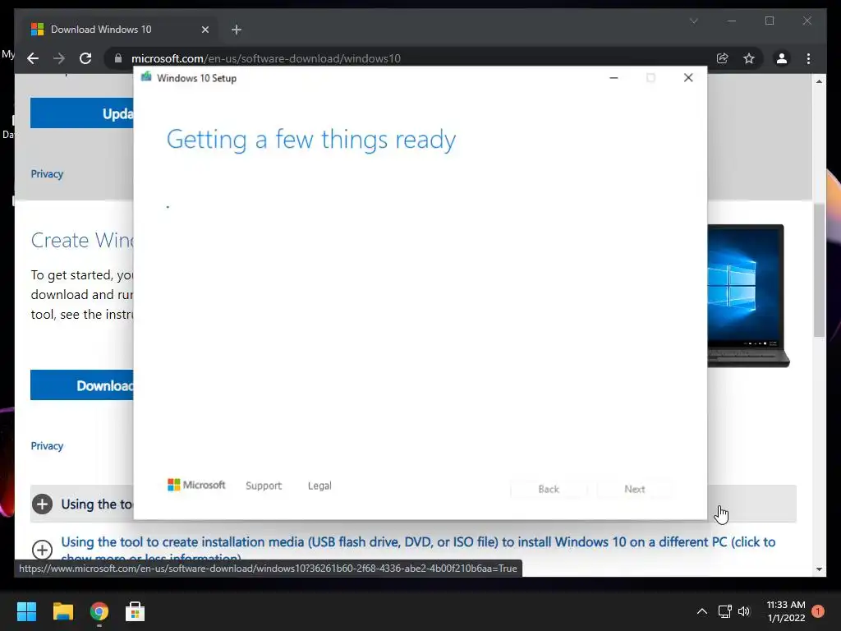Open clock and date panel
The width and height of the screenshot is (841, 631).
coord(786,611)
